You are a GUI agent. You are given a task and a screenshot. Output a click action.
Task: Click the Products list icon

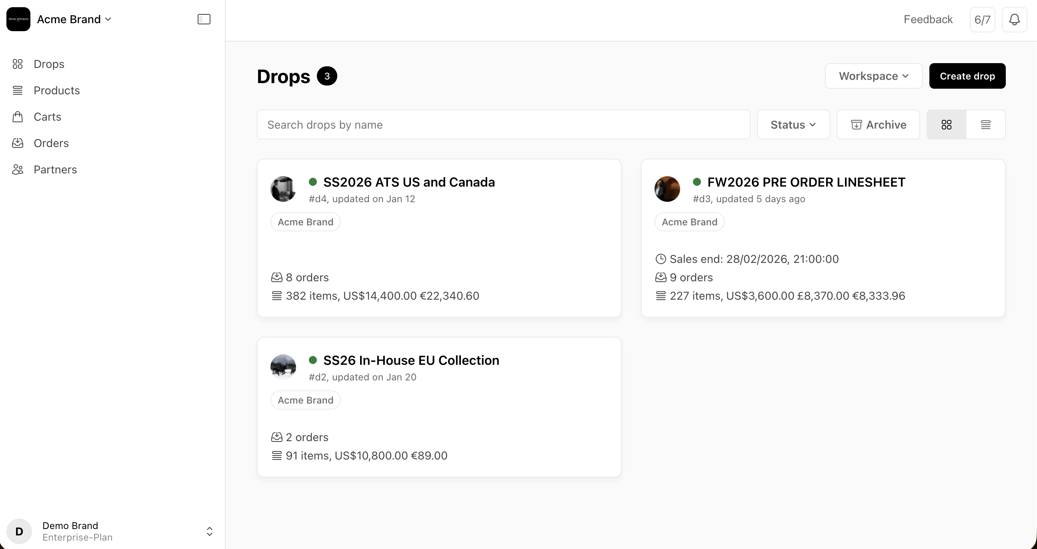coord(17,90)
